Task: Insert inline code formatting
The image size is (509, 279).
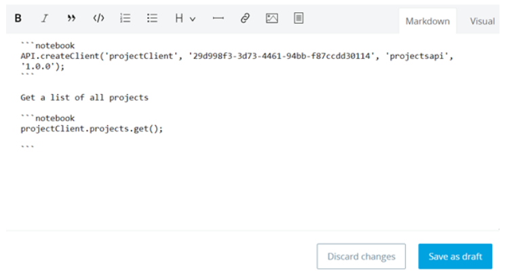Action: coord(98,19)
